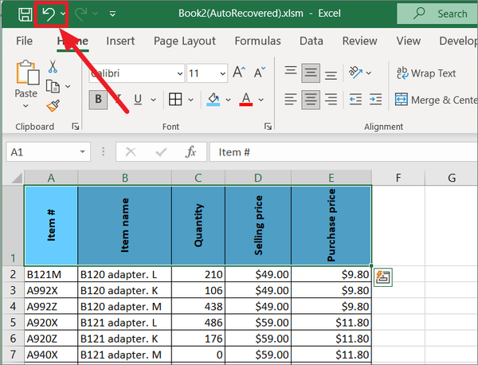The width and height of the screenshot is (478, 365).
Task: Toggle Align Right
Action: [x=331, y=100]
